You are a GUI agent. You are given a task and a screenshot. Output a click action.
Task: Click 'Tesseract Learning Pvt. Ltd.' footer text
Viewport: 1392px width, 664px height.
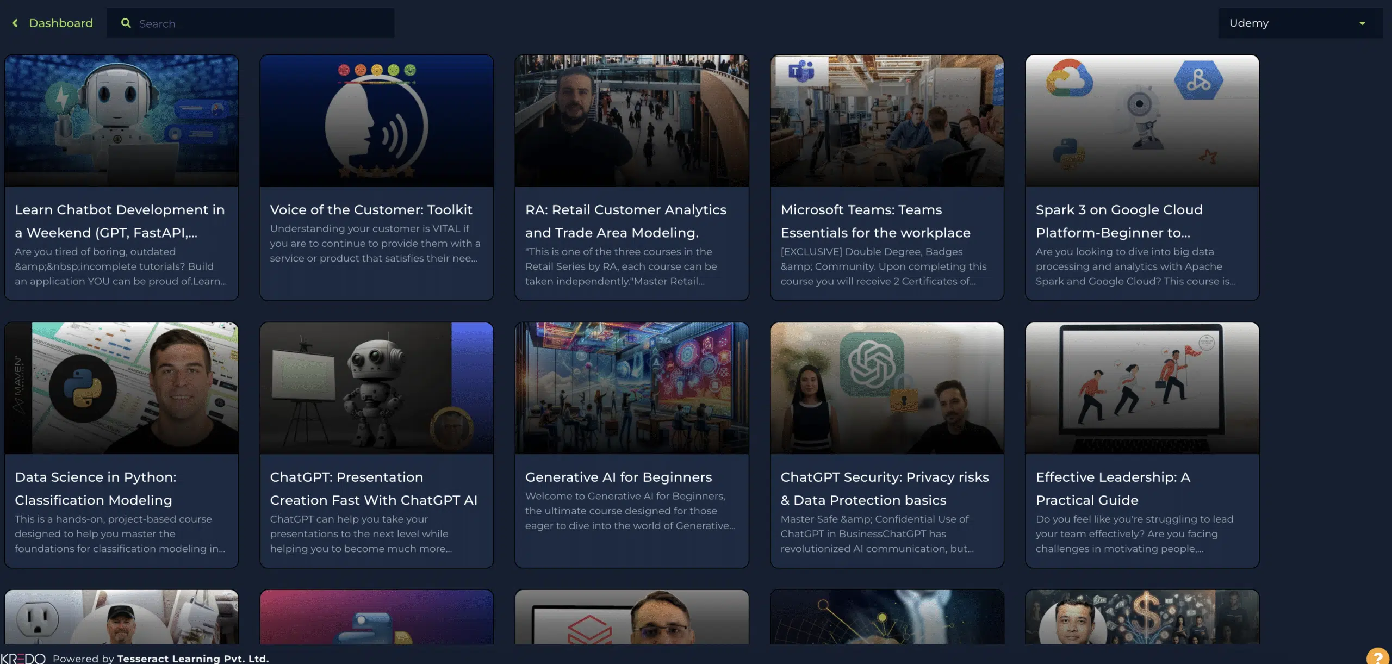pos(193,659)
